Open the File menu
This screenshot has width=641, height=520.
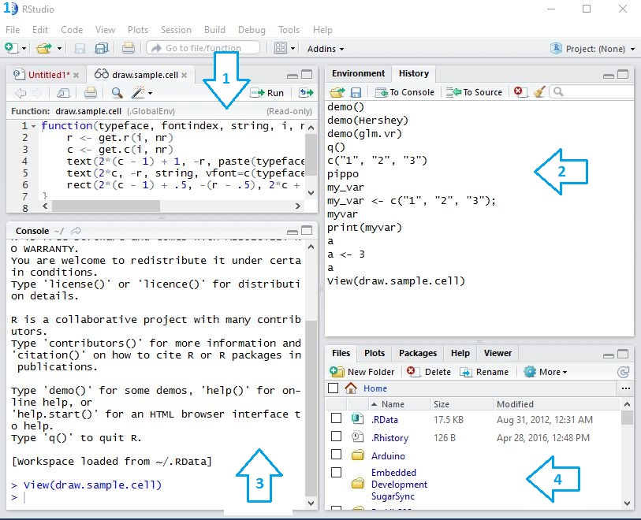pos(13,30)
